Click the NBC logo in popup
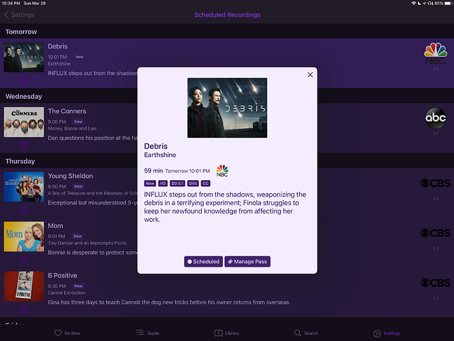 click(x=222, y=170)
